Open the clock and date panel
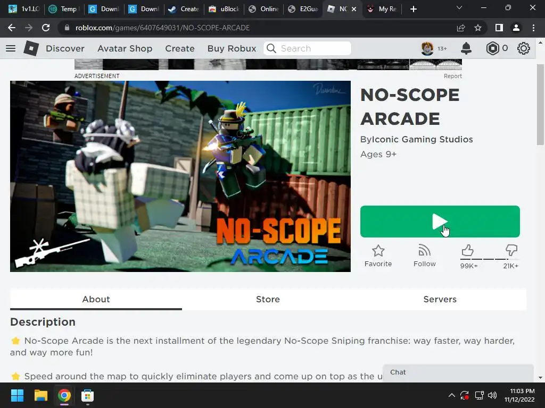 pos(519,395)
